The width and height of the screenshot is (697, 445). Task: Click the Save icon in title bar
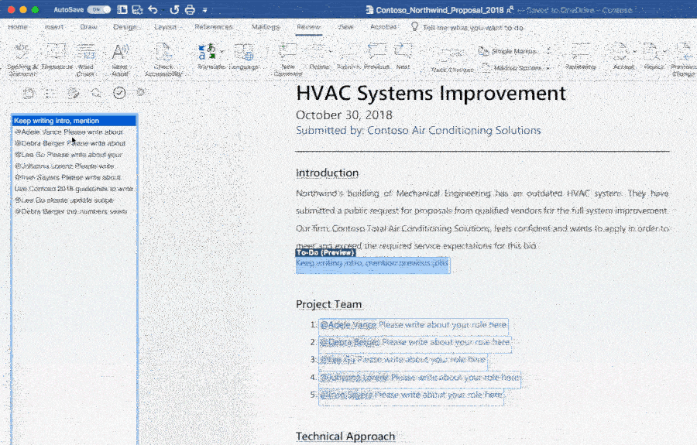[137, 9]
